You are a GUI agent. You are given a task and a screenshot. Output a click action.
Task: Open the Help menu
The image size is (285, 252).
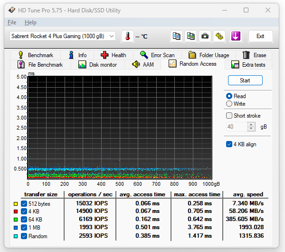click(x=30, y=22)
